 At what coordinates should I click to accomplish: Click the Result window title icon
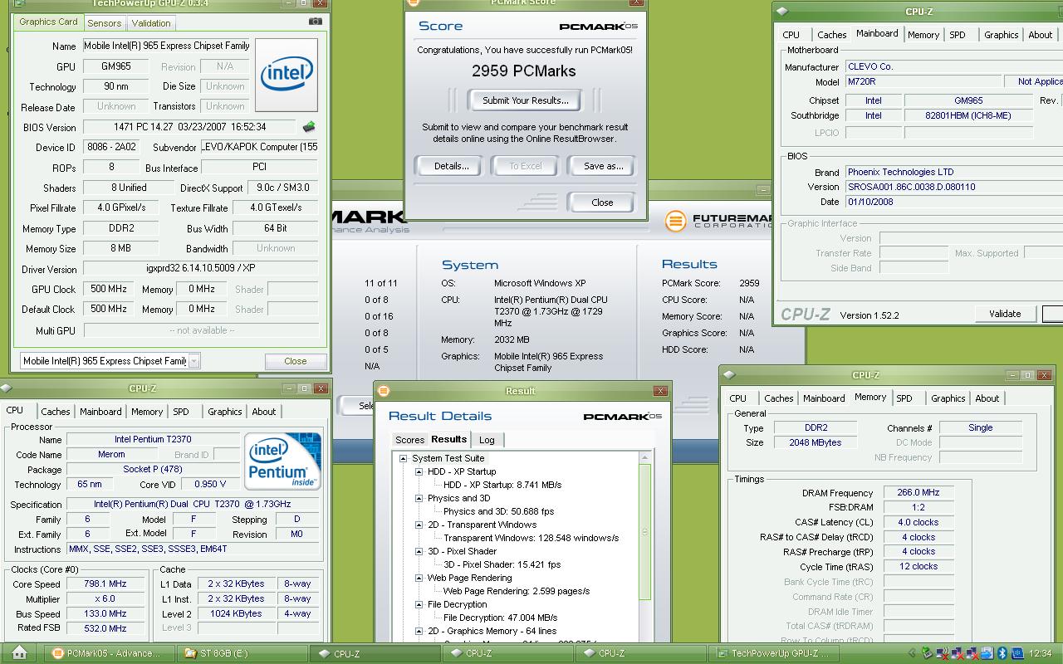tap(384, 391)
